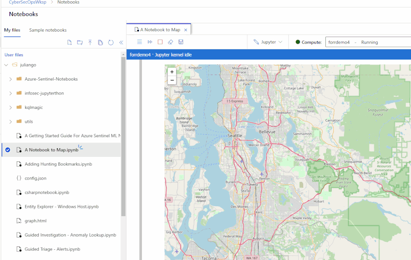Click the create new file icon
411x260 pixels.
click(x=70, y=42)
